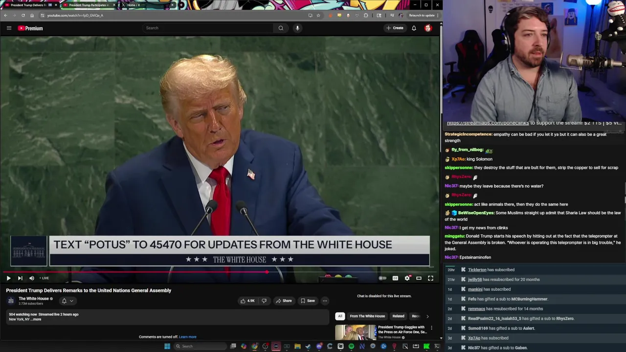
Task: Show more filter chips with the right arrow
Action: tap(427, 316)
